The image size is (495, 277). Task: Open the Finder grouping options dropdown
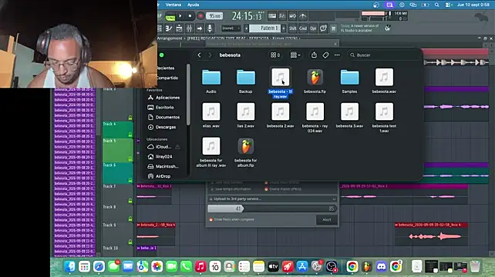point(295,55)
